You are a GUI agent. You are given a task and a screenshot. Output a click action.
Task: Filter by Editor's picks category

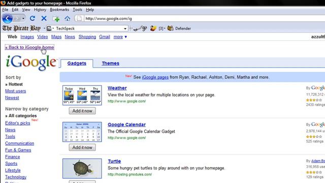click(18, 123)
